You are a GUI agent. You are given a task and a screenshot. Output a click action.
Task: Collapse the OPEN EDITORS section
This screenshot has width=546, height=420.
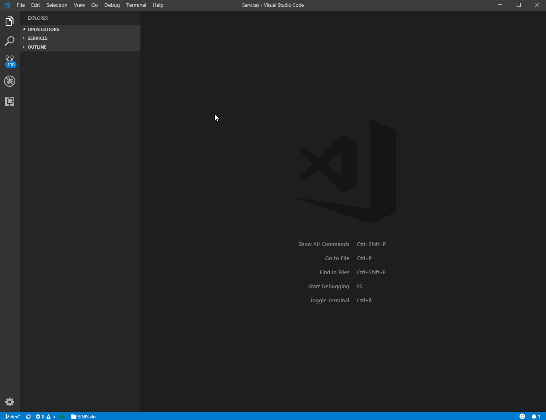pyautogui.click(x=80, y=29)
